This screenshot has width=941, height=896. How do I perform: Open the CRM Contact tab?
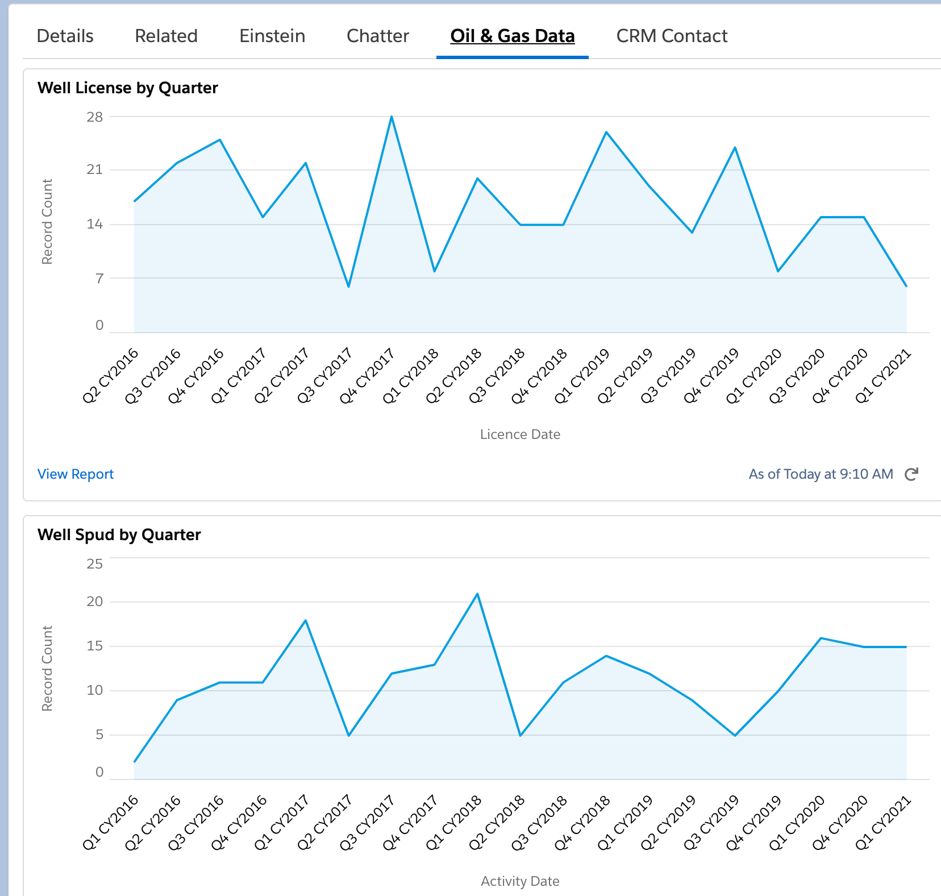click(672, 36)
